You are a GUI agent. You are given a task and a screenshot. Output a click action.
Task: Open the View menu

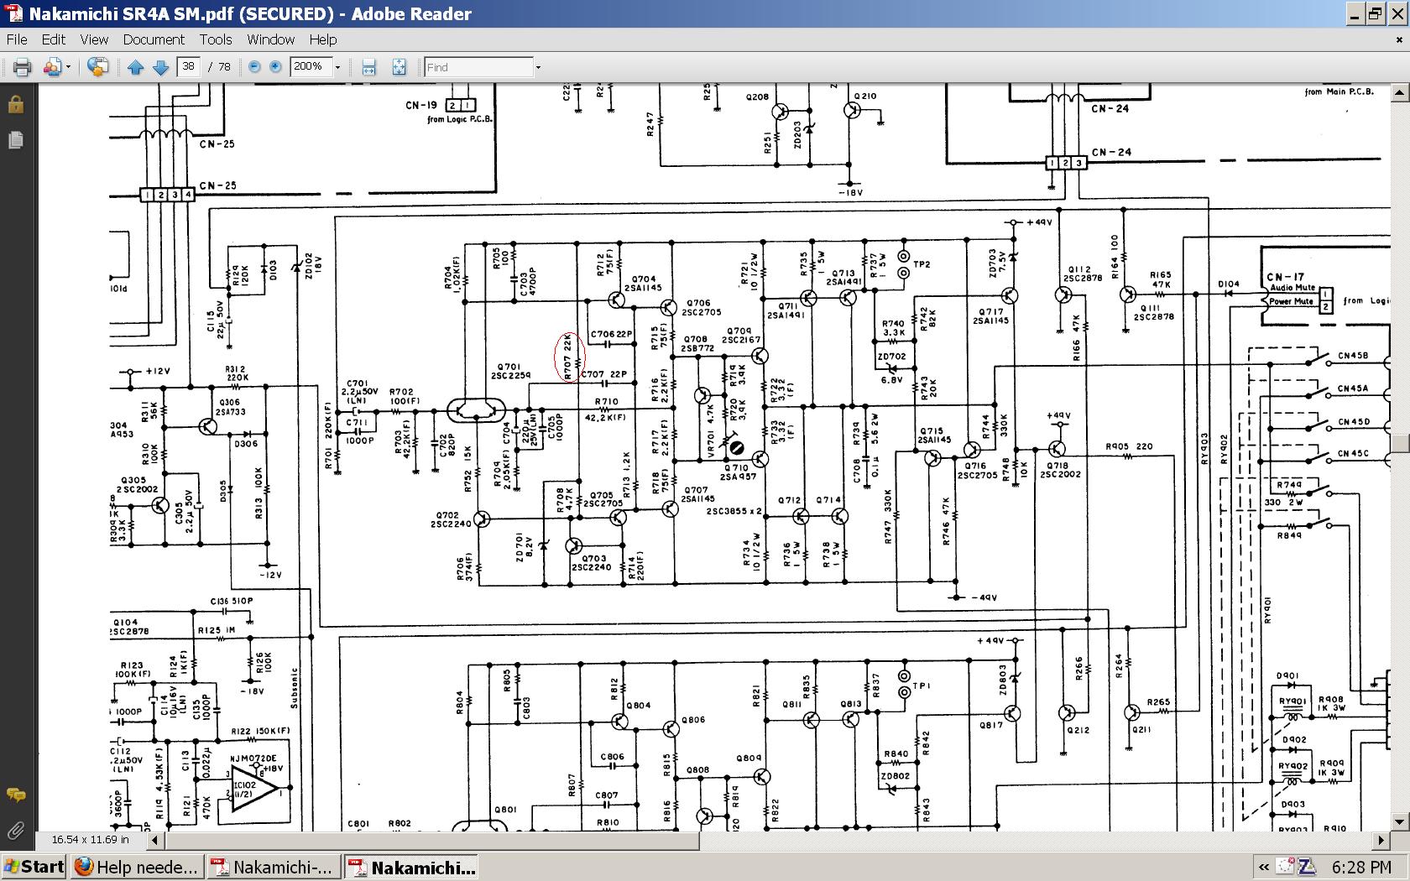(x=94, y=39)
